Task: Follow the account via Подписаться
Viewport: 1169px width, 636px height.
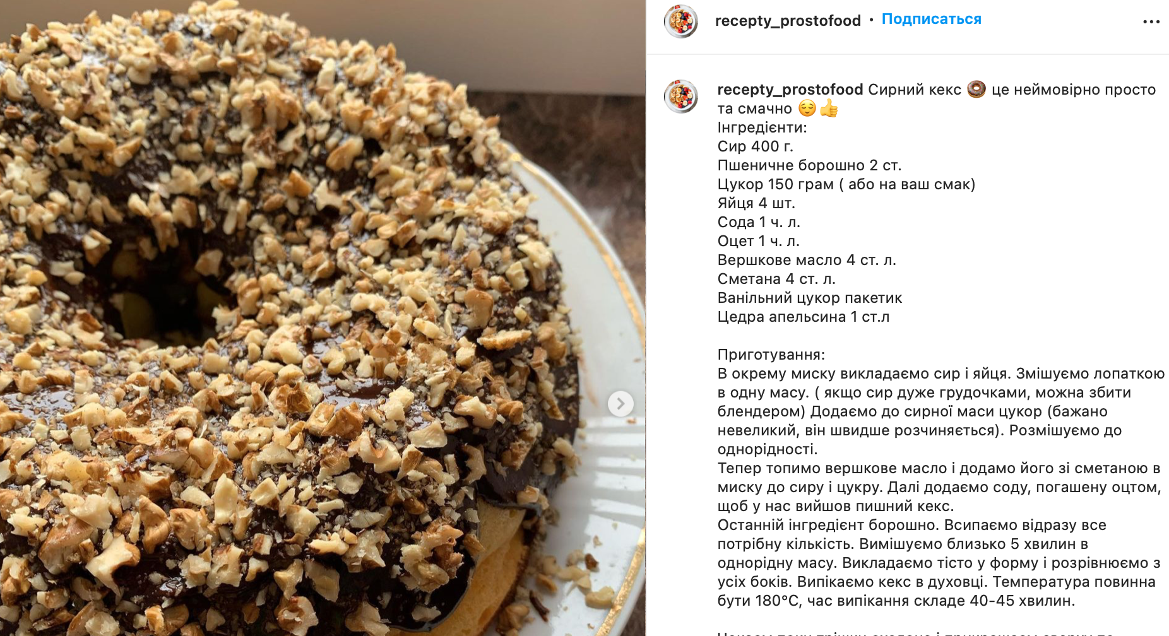Action: click(931, 20)
